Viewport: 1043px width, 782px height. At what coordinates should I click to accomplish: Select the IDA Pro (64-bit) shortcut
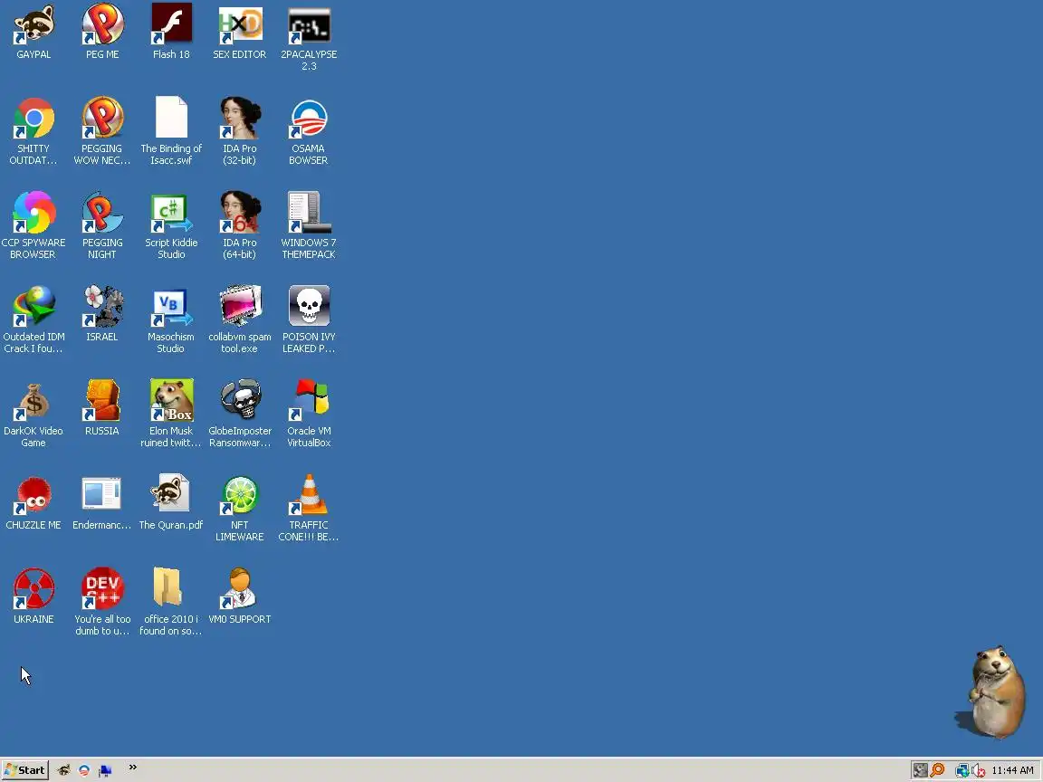click(239, 213)
